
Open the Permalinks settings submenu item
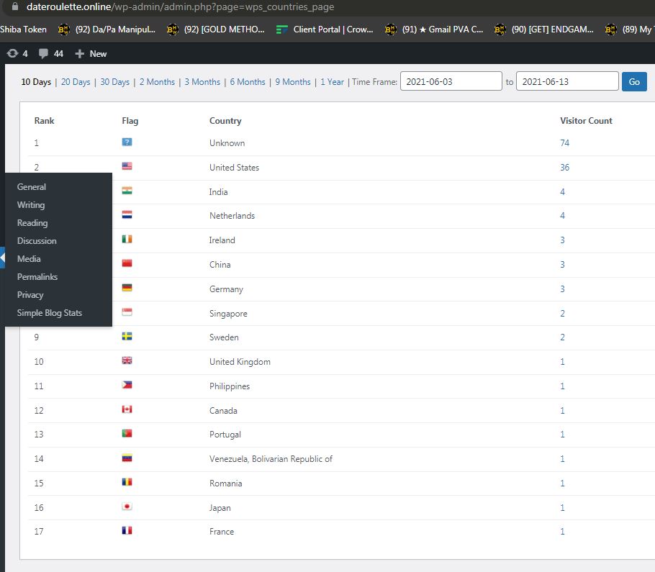point(37,277)
